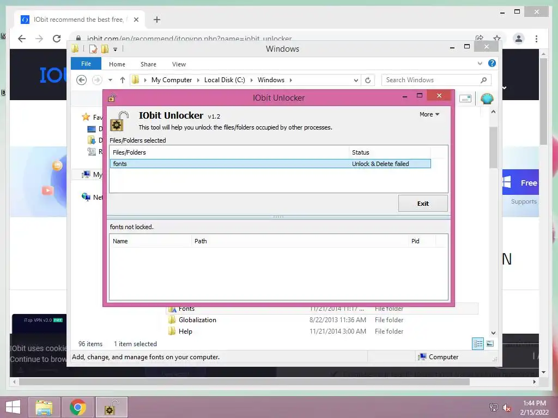This screenshot has width=558, height=418.
Task: Close the IObit recommend Chrome tab
Action: [136, 20]
